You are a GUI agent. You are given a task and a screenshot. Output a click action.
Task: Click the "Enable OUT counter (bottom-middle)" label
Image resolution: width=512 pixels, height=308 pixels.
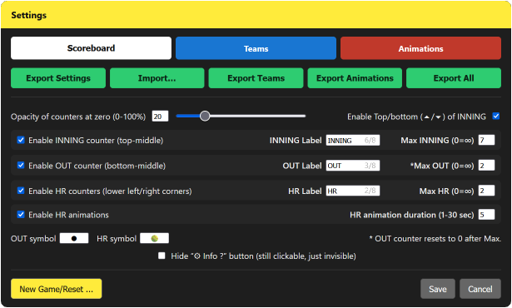coord(97,166)
